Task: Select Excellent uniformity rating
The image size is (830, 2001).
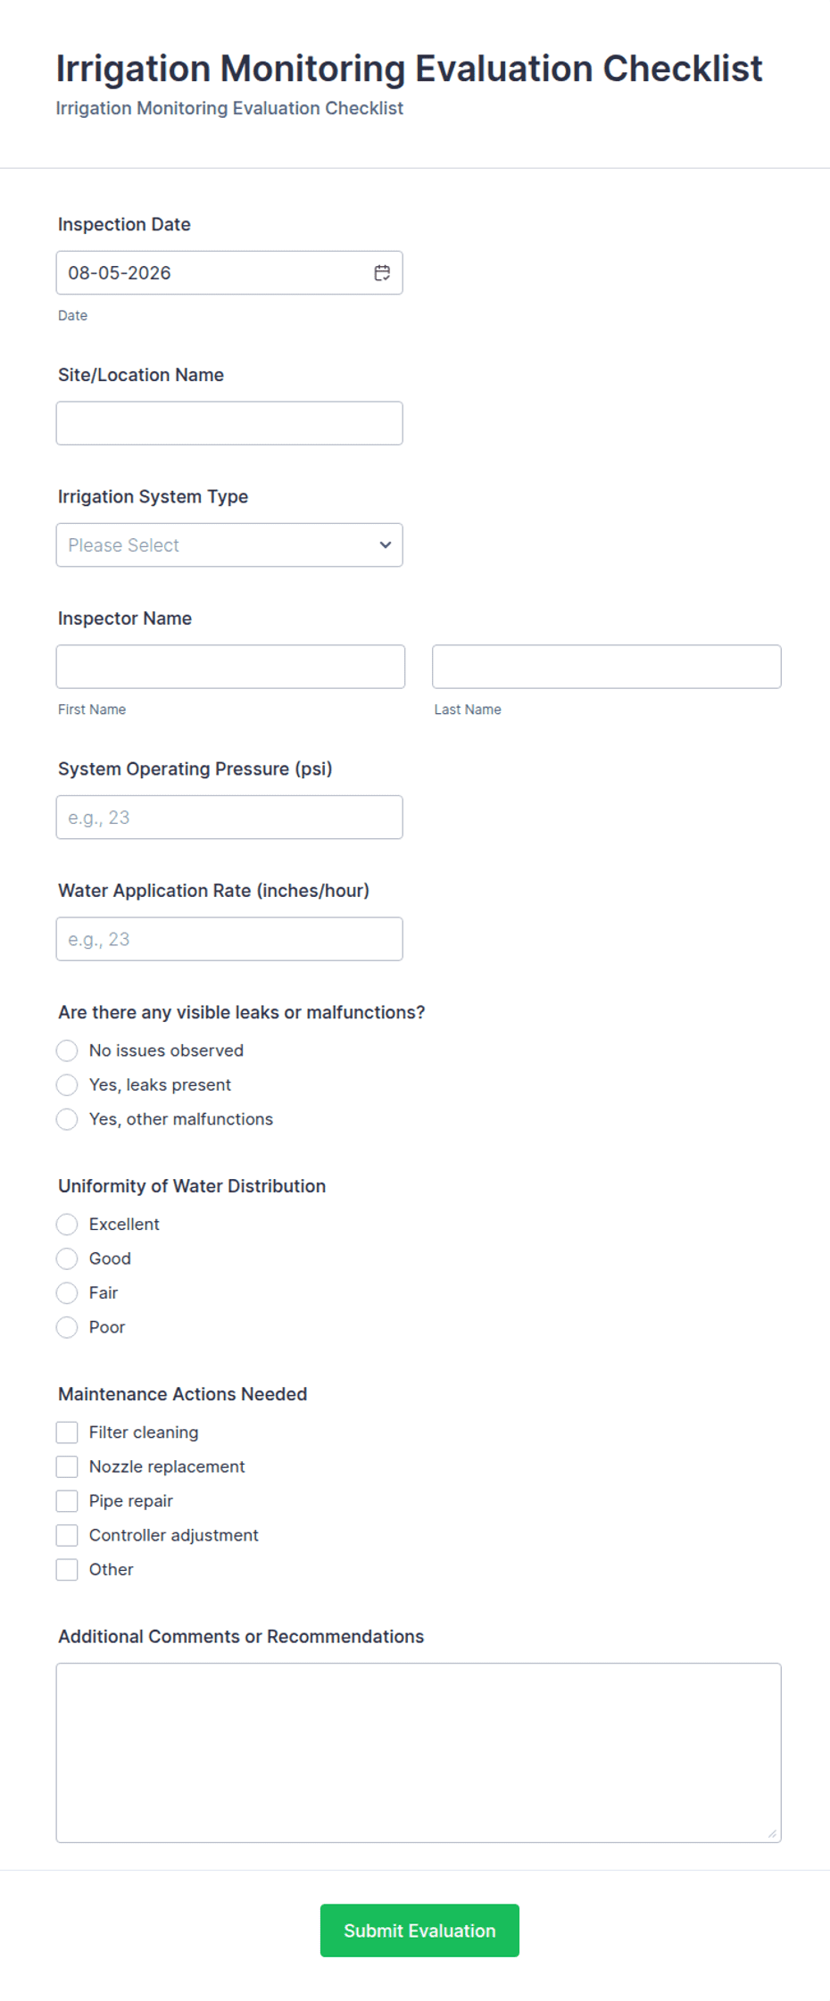Action: tap(67, 1225)
